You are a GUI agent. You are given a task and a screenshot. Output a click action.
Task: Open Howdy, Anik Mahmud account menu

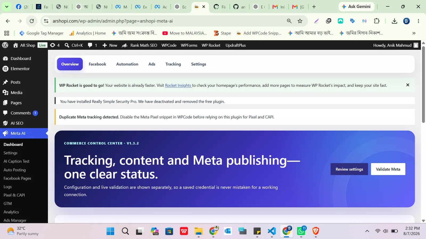[x=396, y=45]
